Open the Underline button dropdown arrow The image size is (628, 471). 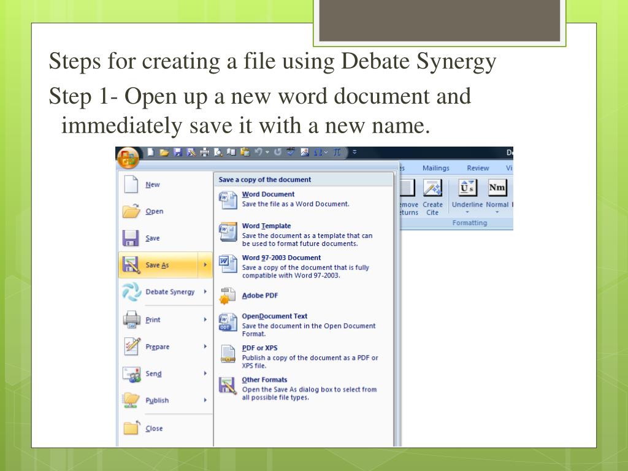(x=467, y=212)
